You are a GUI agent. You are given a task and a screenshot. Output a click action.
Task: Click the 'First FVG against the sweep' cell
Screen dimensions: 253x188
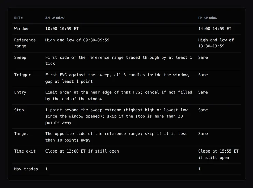118,78
